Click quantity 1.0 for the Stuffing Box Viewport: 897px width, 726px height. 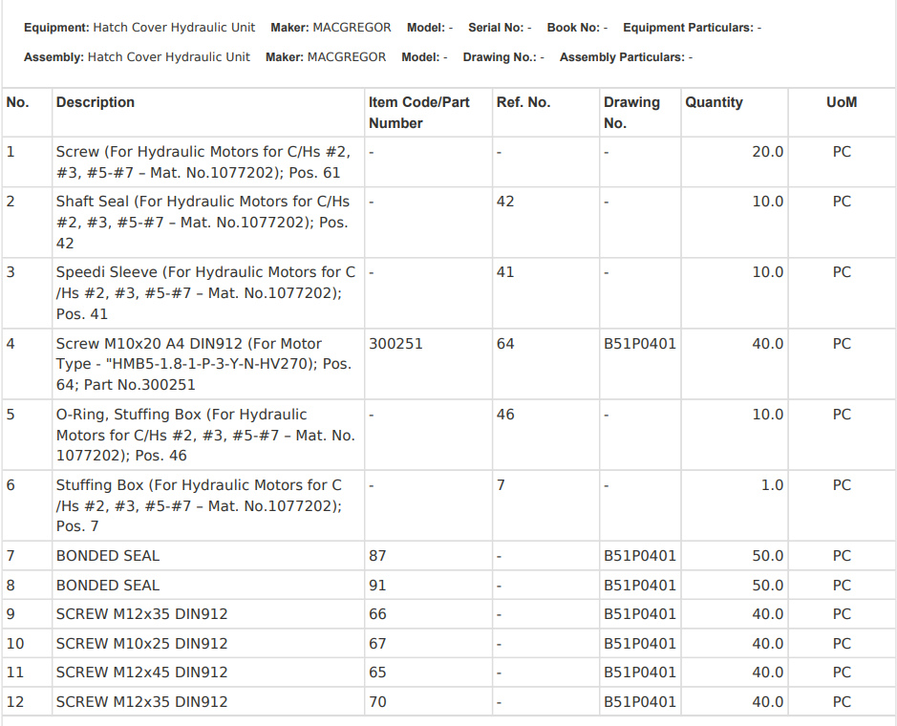(771, 485)
